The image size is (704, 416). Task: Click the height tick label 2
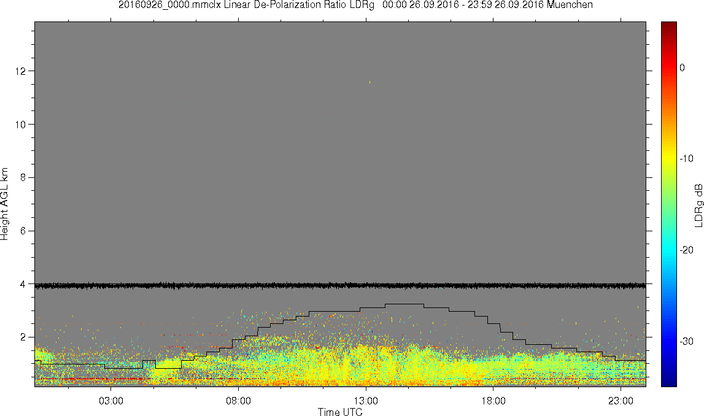23,337
